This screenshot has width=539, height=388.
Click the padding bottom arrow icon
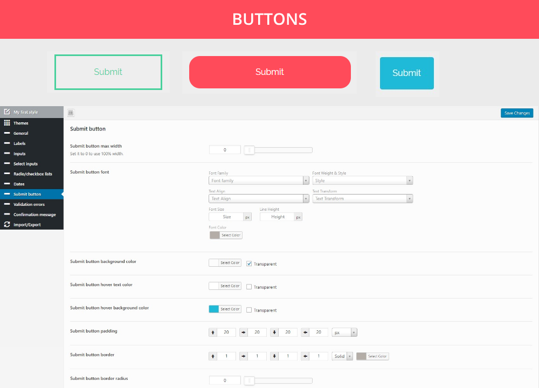274,332
